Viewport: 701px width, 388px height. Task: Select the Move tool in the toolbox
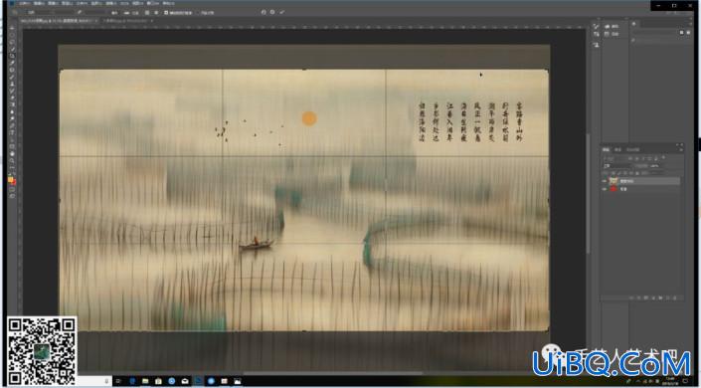click(12, 29)
